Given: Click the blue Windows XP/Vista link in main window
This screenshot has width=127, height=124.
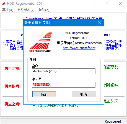Looking at the screenshot, I should 63,18.
